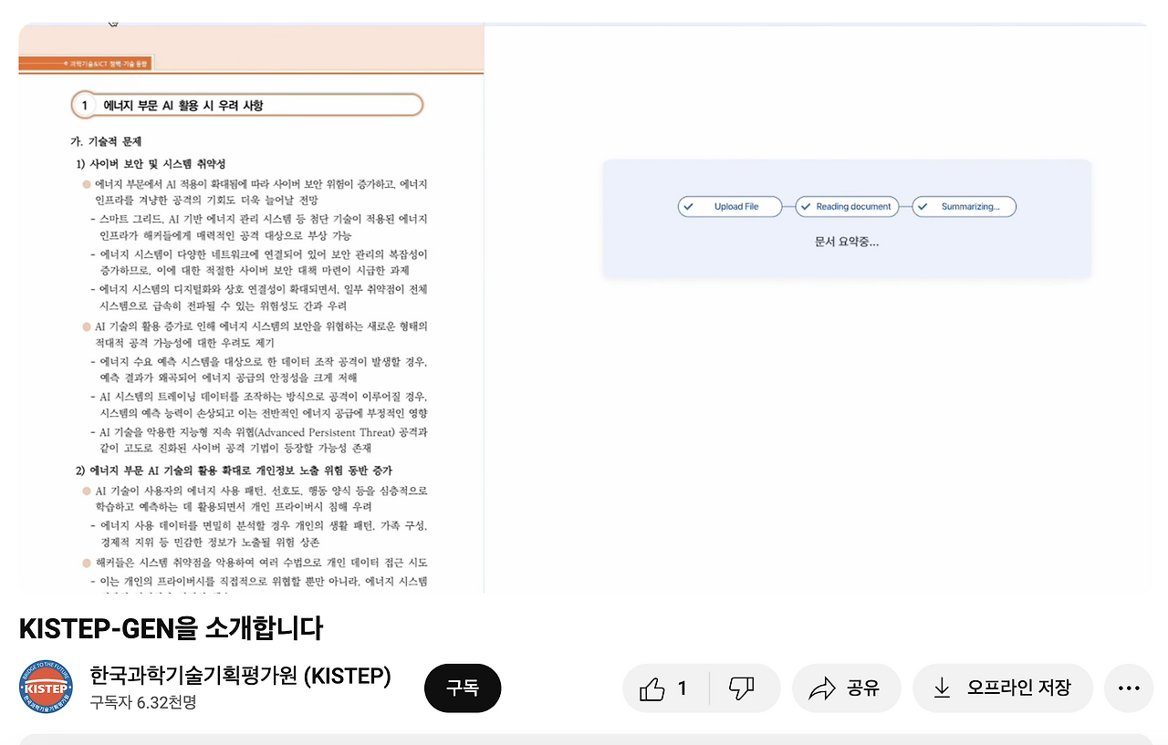This screenshot has width=1168, height=745.
Task: Toggle dislike with the thumbs-down button
Action: coord(741,688)
